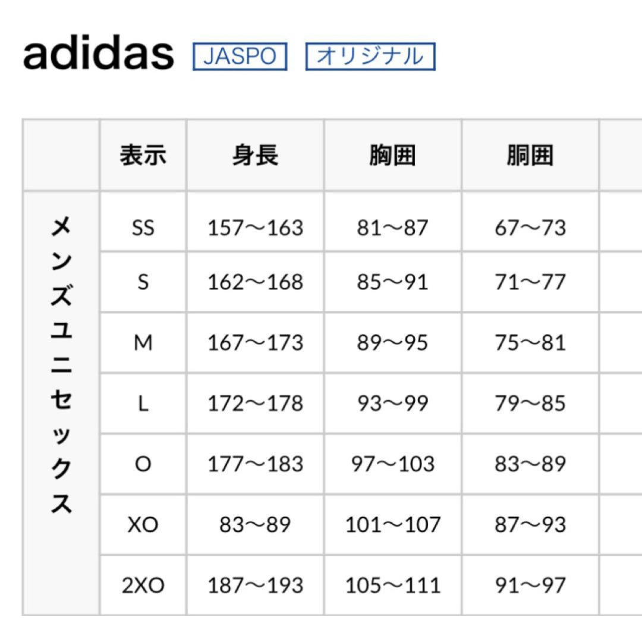Screen dimensions: 642x642
Task: Click the JASPO tag button
Action: 240,56
